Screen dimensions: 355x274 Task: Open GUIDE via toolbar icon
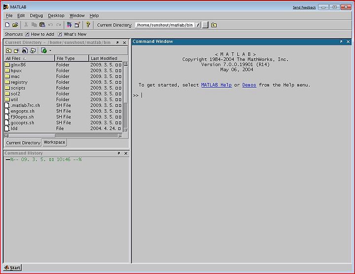[x=77, y=25]
